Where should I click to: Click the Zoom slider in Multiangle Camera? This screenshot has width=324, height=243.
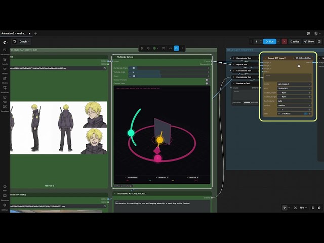[169, 76]
